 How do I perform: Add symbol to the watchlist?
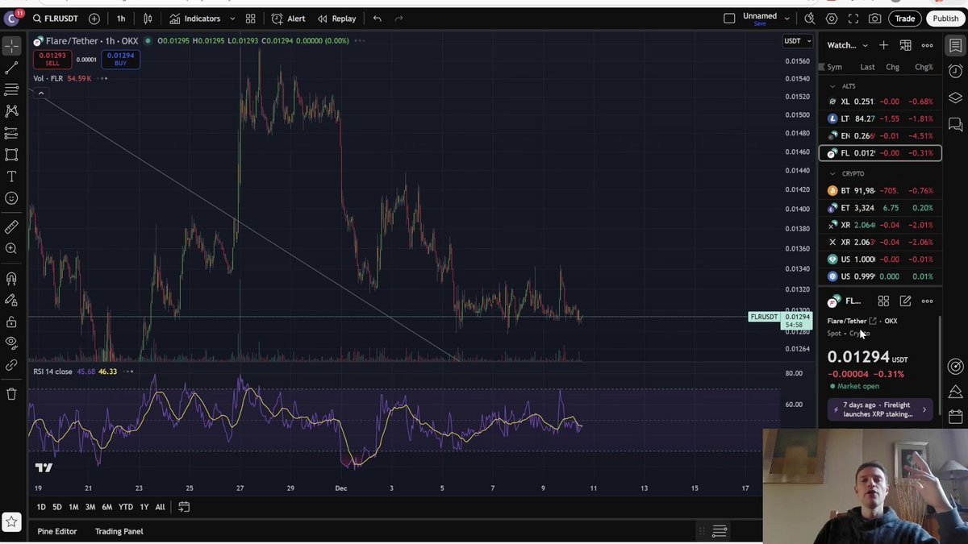(x=883, y=45)
